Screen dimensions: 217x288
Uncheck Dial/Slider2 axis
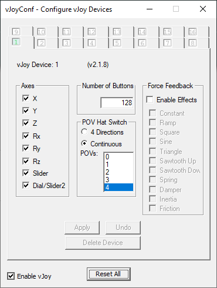point(26,185)
